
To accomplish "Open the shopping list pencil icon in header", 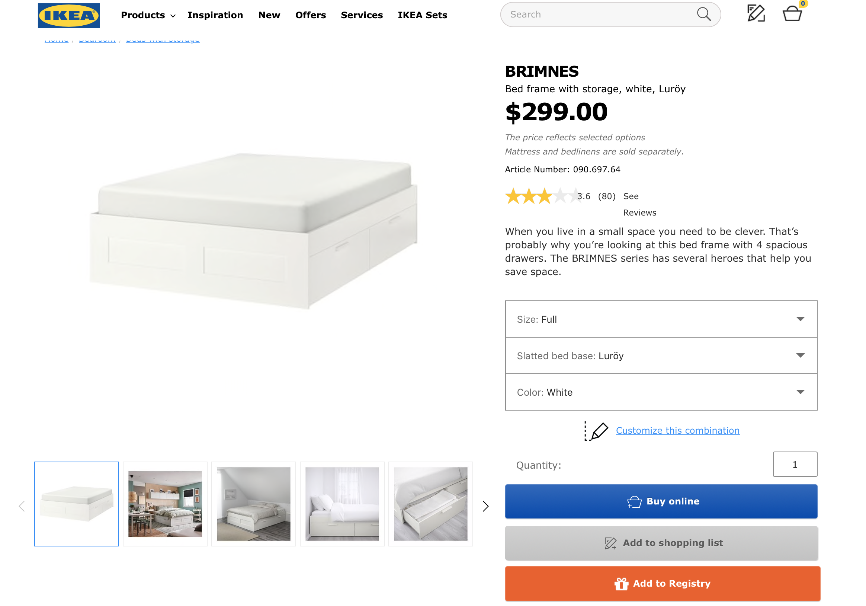I will [x=756, y=13].
